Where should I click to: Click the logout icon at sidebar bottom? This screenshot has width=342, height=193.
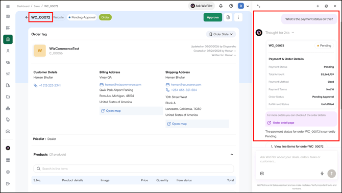pyautogui.click(x=8, y=184)
